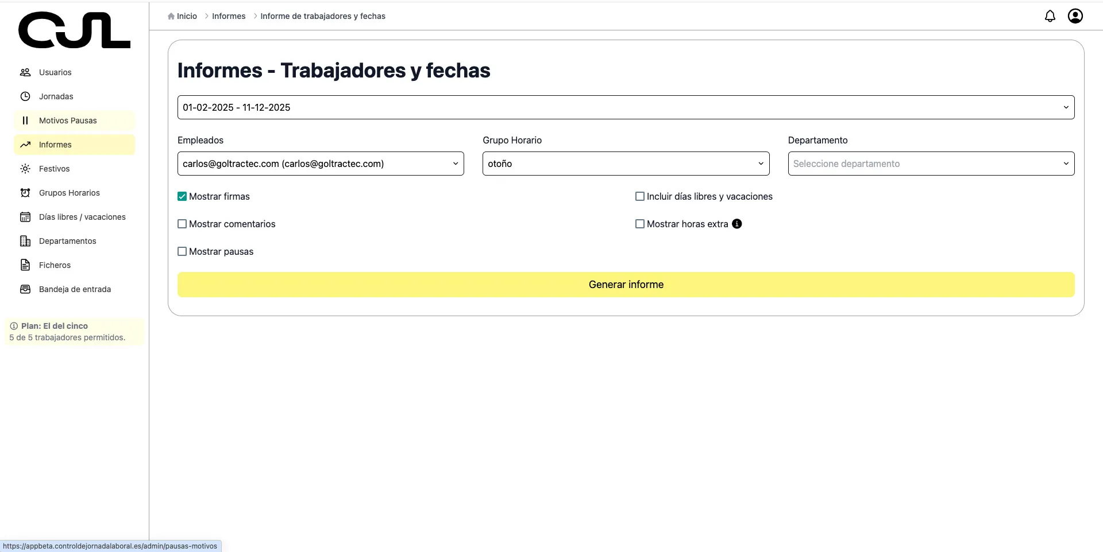Open the date range field 01-02-2025 - 11-12-2025
Image resolution: width=1103 pixels, height=552 pixels.
click(626, 107)
